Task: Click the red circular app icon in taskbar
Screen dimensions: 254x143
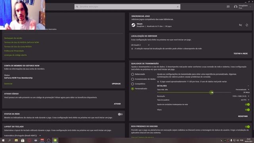Action: 29,140
